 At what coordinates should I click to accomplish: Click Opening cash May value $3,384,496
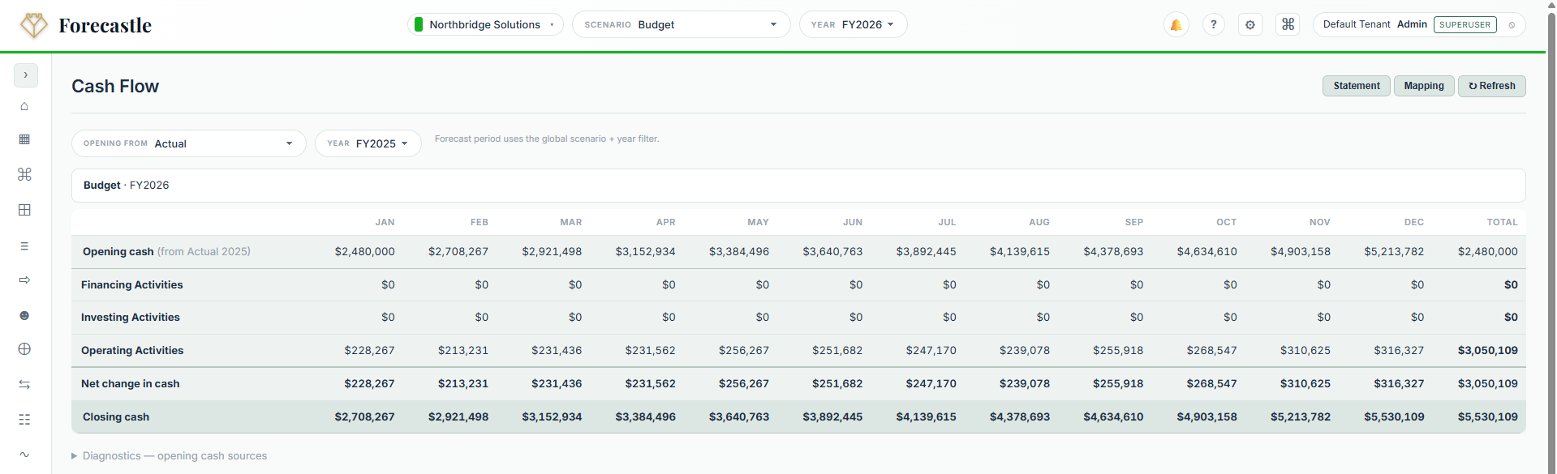[x=738, y=251]
